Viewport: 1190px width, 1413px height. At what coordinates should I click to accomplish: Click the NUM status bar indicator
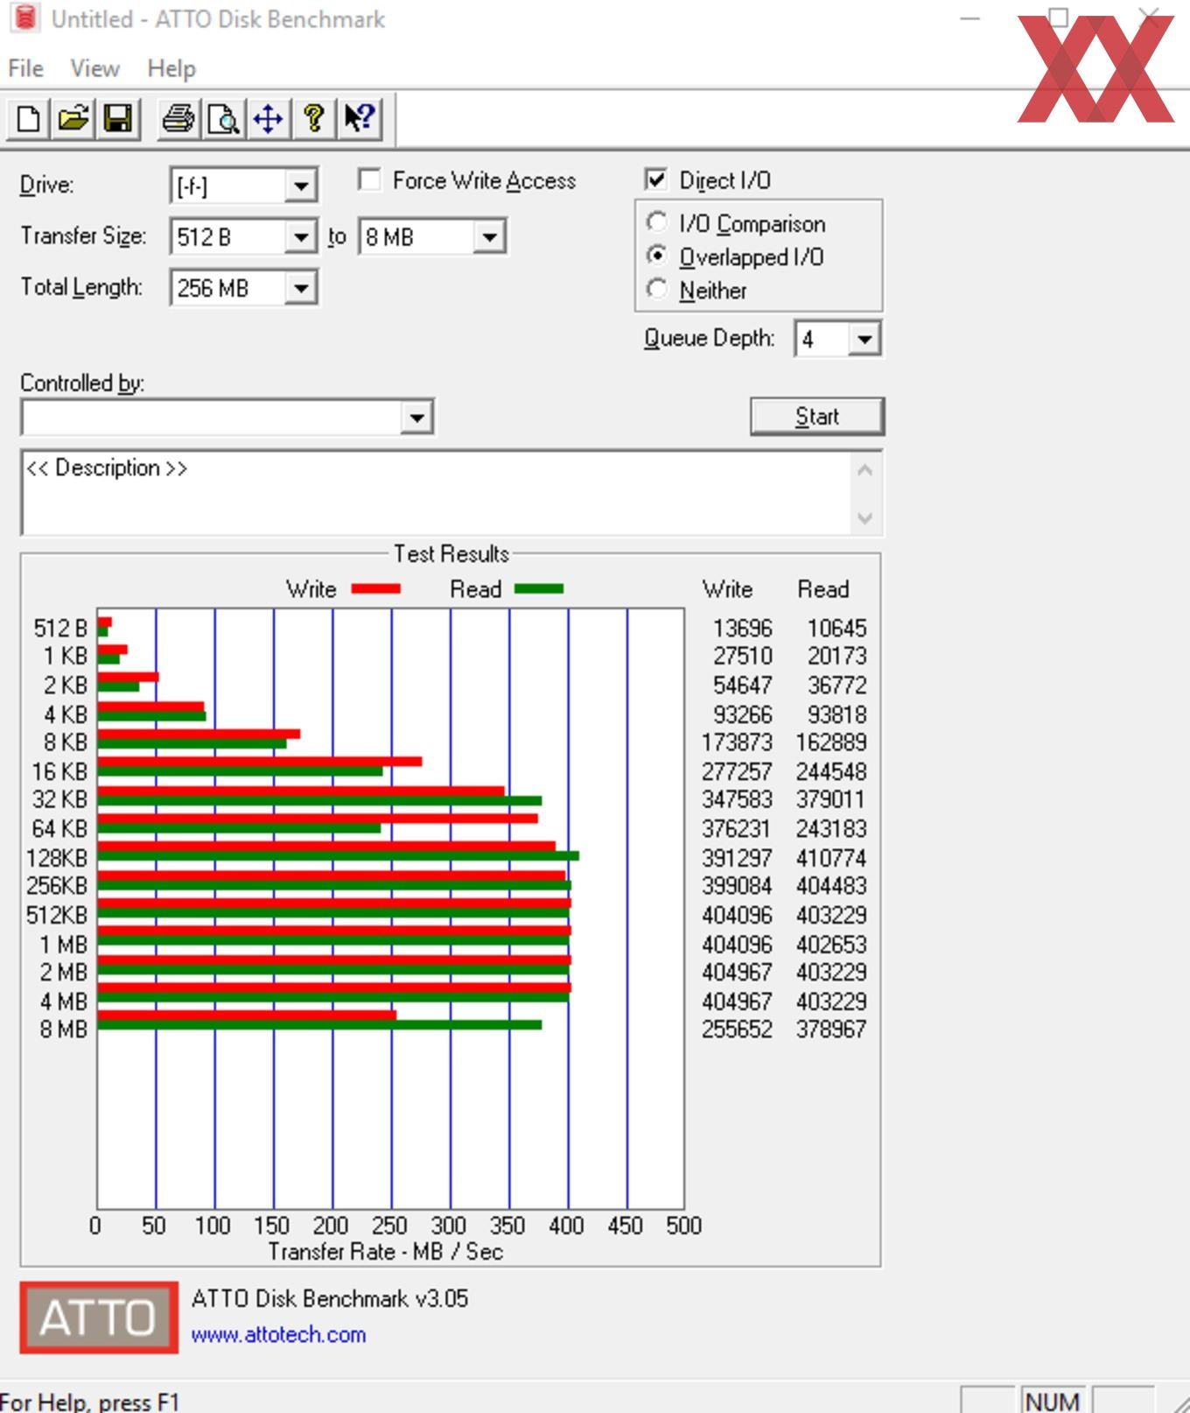click(1052, 1401)
